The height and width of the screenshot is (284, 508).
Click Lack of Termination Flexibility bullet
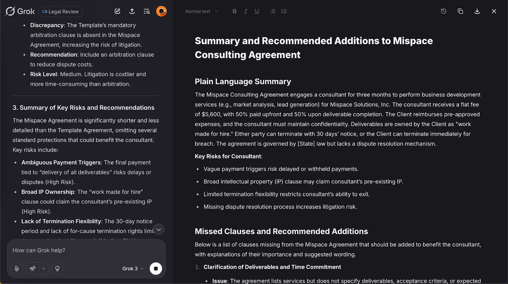click(x=87, y=226)
